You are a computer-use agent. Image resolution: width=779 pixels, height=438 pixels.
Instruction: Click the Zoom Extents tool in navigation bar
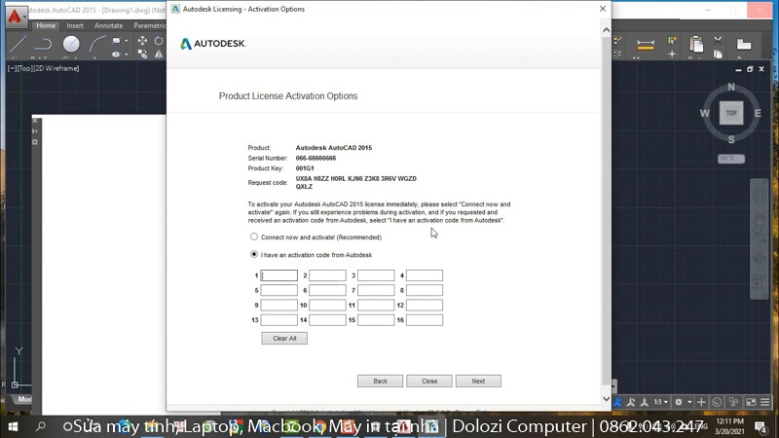pos(760,237)
